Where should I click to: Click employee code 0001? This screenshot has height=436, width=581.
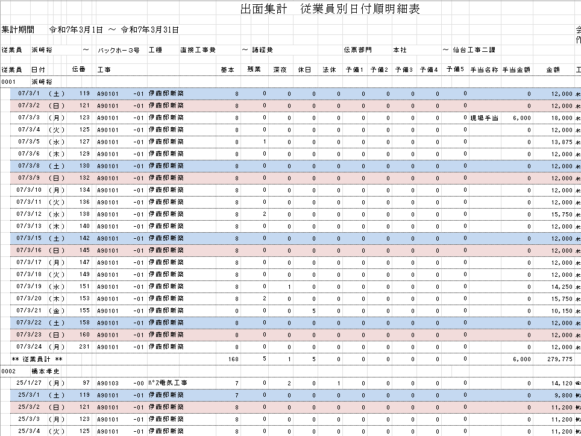click(x=8, y=81)
